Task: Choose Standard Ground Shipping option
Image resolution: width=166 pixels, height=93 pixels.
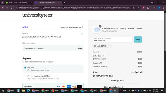Action: click(53, 48)
